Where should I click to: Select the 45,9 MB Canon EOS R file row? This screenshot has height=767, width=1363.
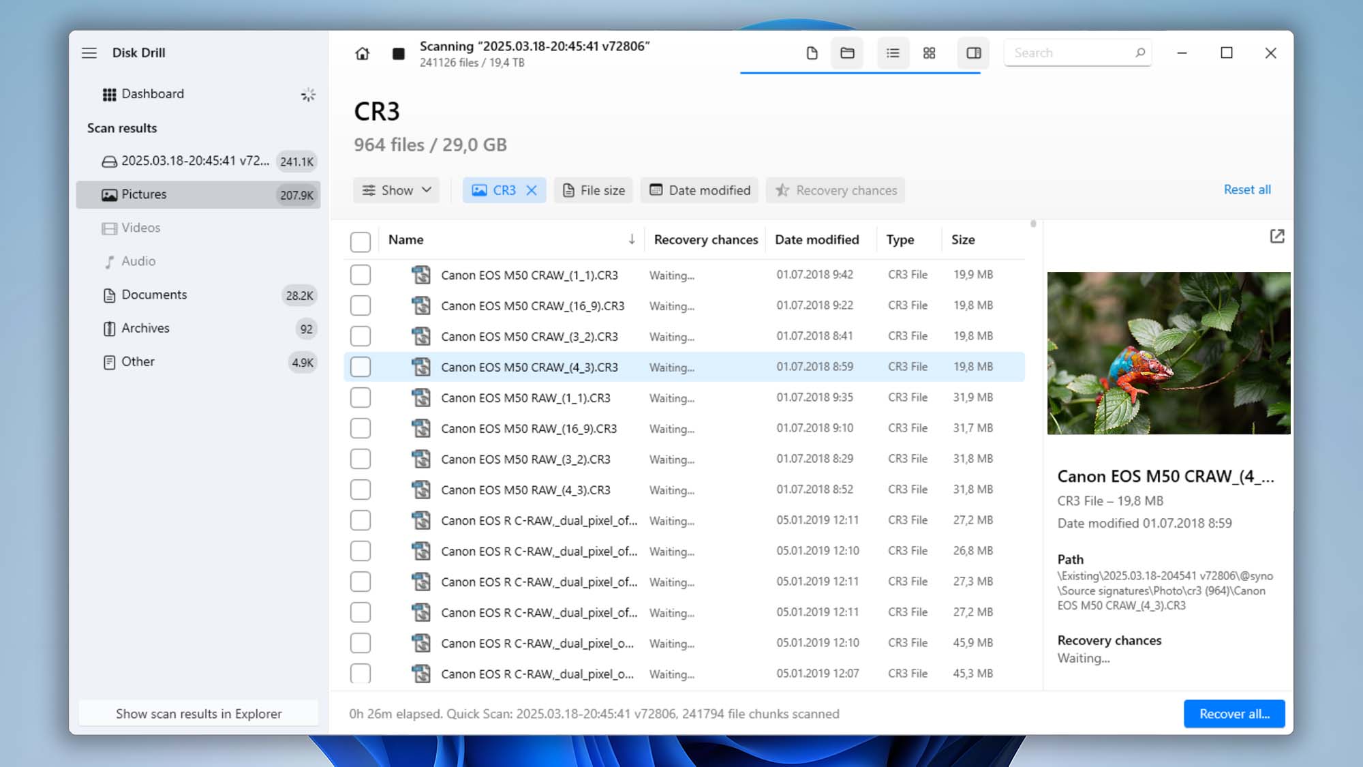coord(684,643)
